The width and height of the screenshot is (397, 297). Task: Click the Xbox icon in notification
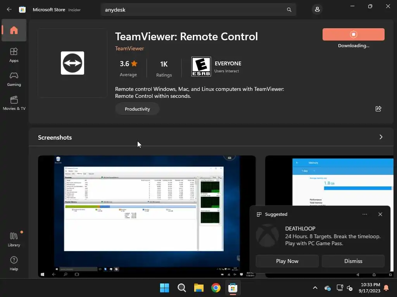pyautogui.click(x=267, y=236)
